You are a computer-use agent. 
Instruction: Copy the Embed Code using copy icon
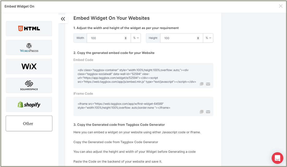point(202,84)
